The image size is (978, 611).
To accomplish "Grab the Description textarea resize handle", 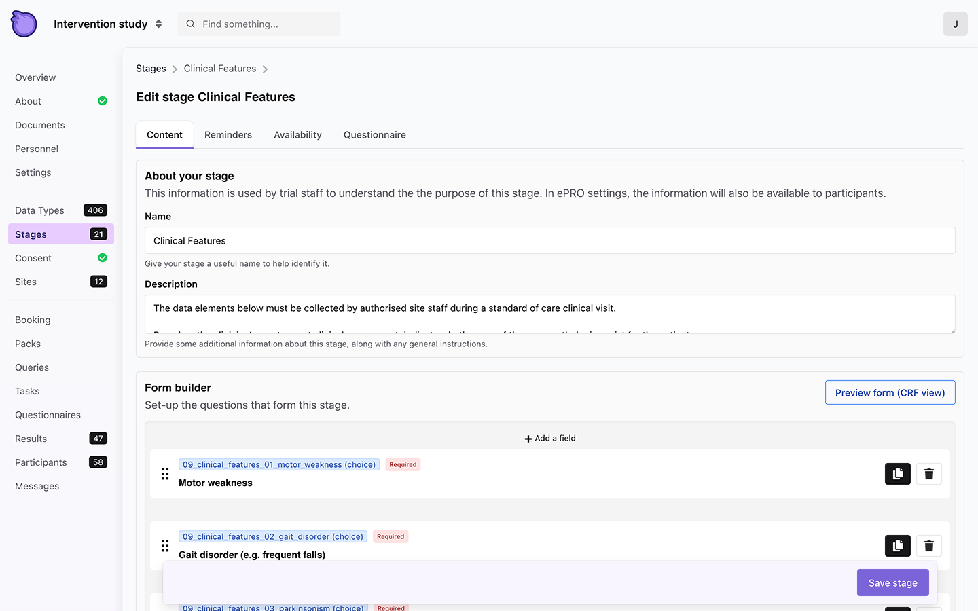I will [x=952, y=331].
